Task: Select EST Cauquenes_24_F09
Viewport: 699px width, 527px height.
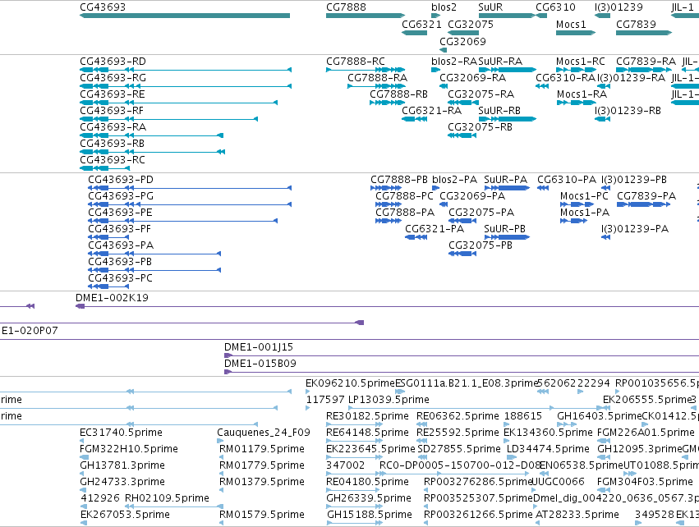Action: click(264, 433)
